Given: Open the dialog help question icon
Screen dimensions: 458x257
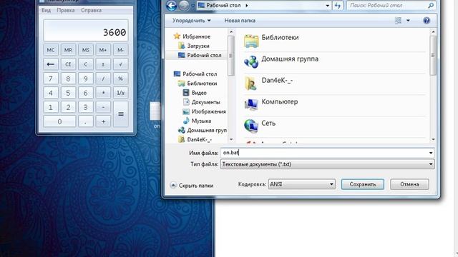Looking at the screenshot, I should coord(427,21).
